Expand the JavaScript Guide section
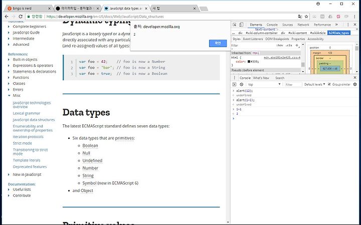This screenshot has height=225, width=361. point(9,33)
